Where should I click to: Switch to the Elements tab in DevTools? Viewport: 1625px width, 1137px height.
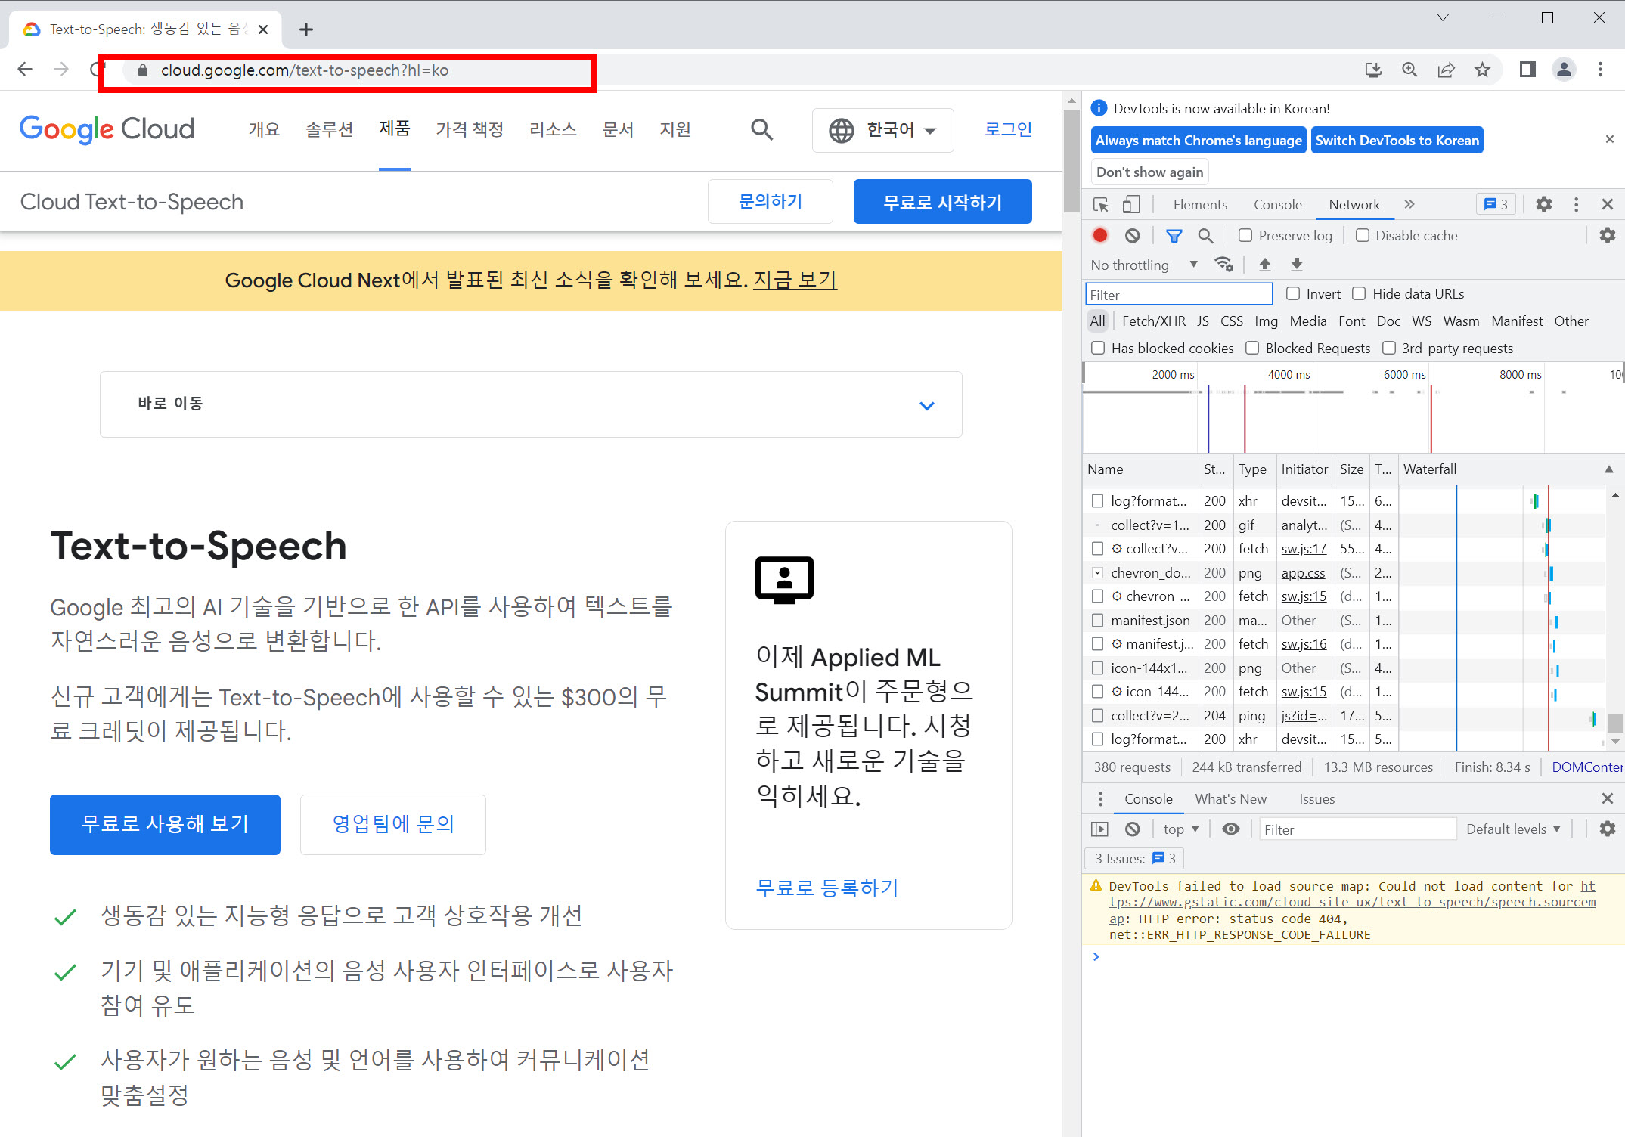point(1200,205)
